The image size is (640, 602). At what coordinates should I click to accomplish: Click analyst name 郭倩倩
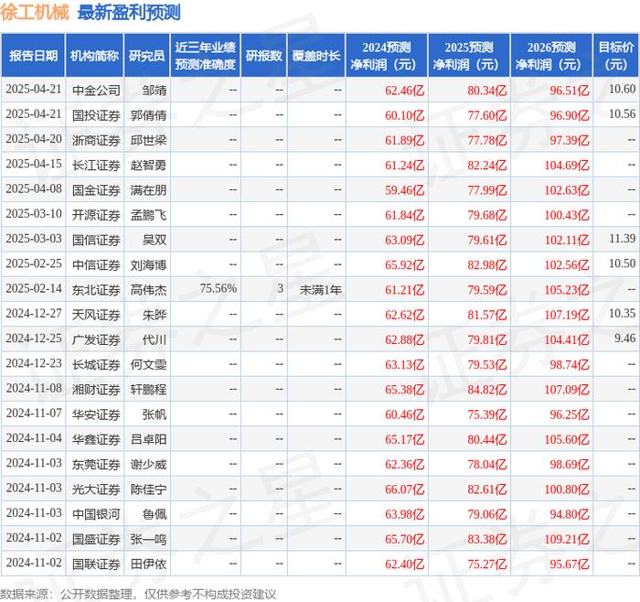tap(148, 115)
